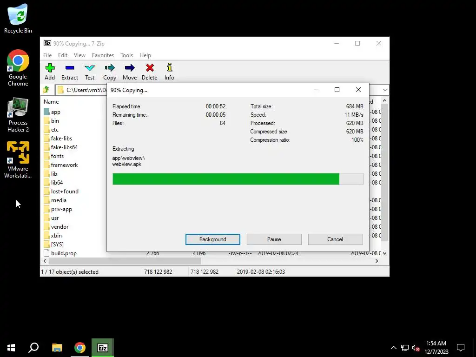Click horizontal scroll right arrow

[377, 261]
